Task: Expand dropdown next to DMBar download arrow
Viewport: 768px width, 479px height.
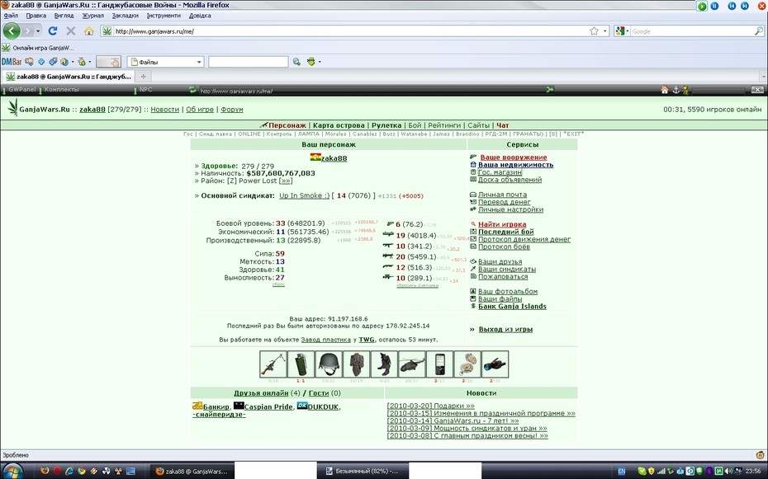Action: pos(320,62)
